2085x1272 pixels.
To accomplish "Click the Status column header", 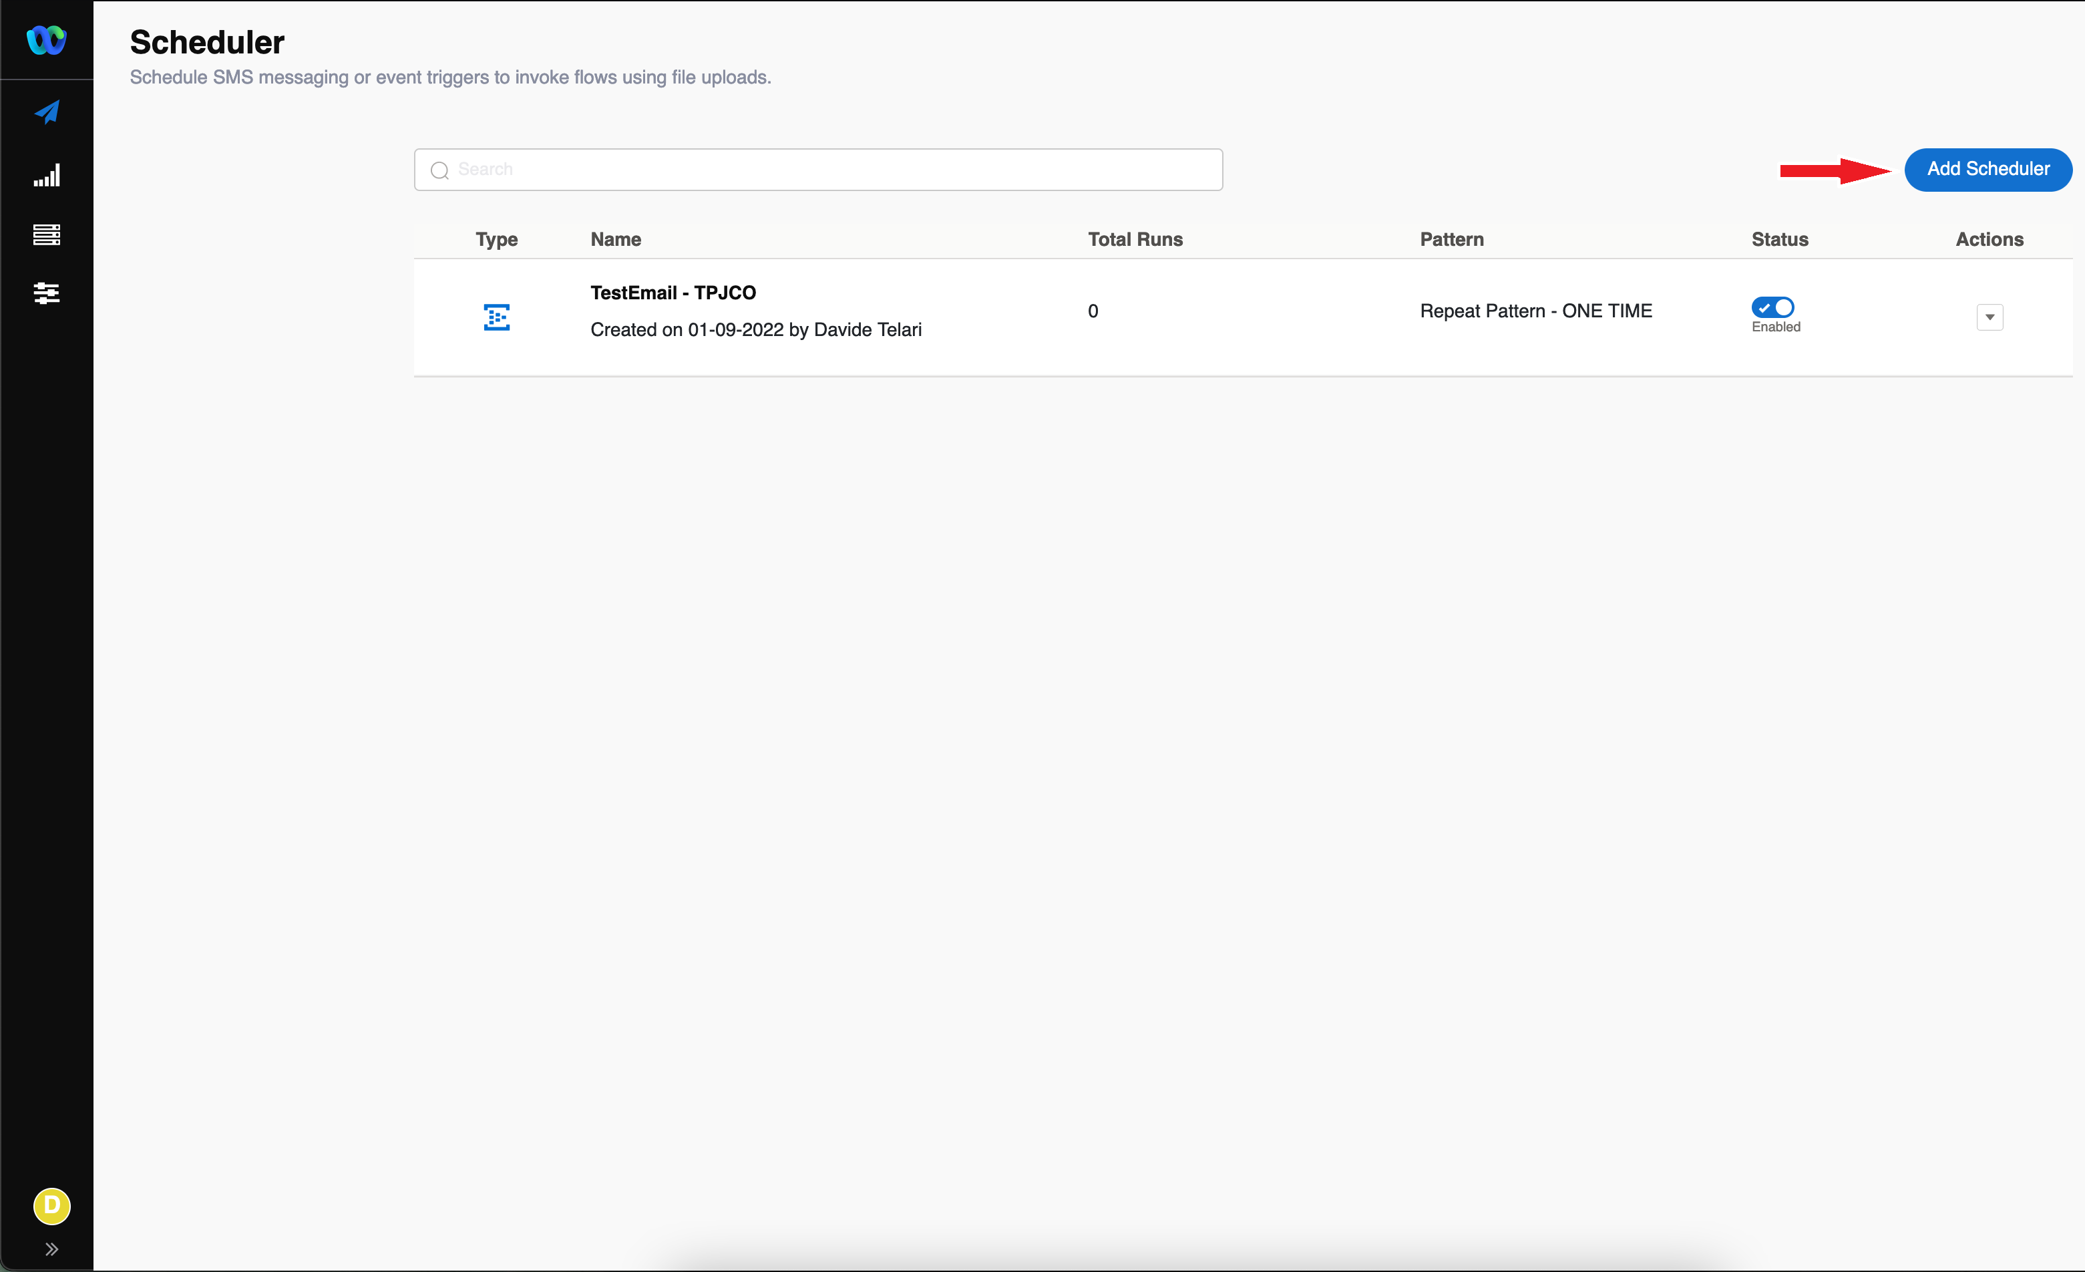I will (1780, 240).
